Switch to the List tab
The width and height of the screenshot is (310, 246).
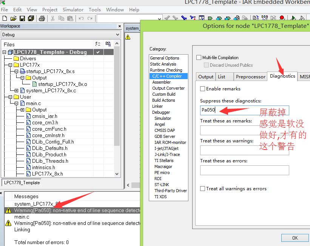coord(225,77)
